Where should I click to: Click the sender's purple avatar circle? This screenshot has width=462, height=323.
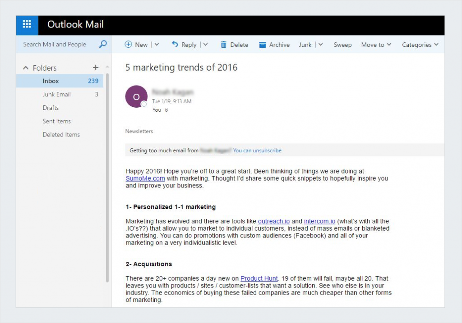(x=136, y=96)
